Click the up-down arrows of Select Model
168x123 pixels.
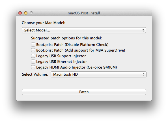(143, 30)
